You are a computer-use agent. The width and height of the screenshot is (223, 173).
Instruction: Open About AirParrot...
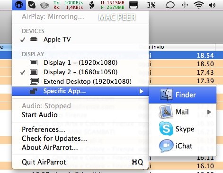(50, 147)
